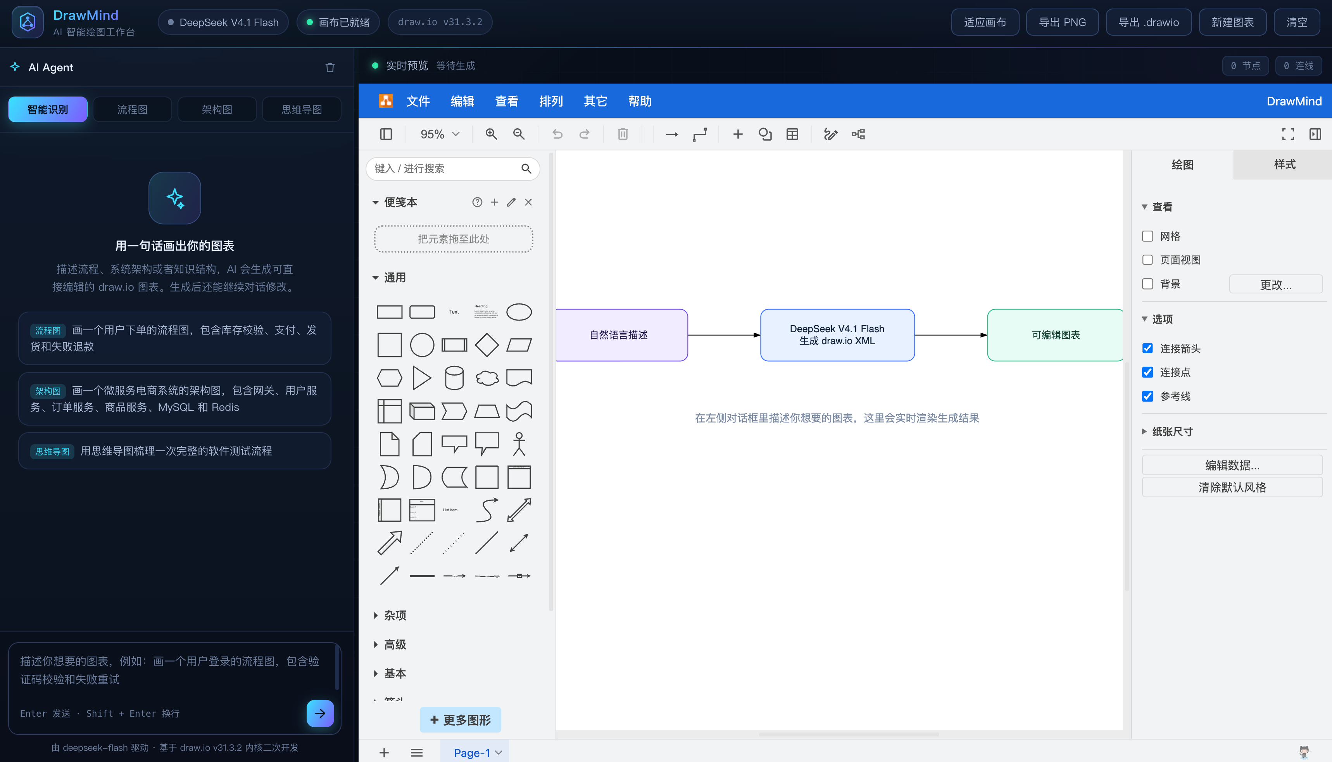The image size is (1332, 762).
Task: Open the 编辑 menu
Action: pyautogui.click(x=462, y=101)
